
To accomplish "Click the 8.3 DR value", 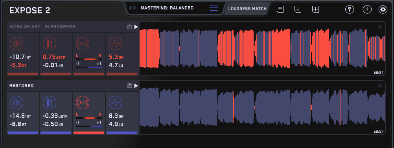I will coord(116,116).
